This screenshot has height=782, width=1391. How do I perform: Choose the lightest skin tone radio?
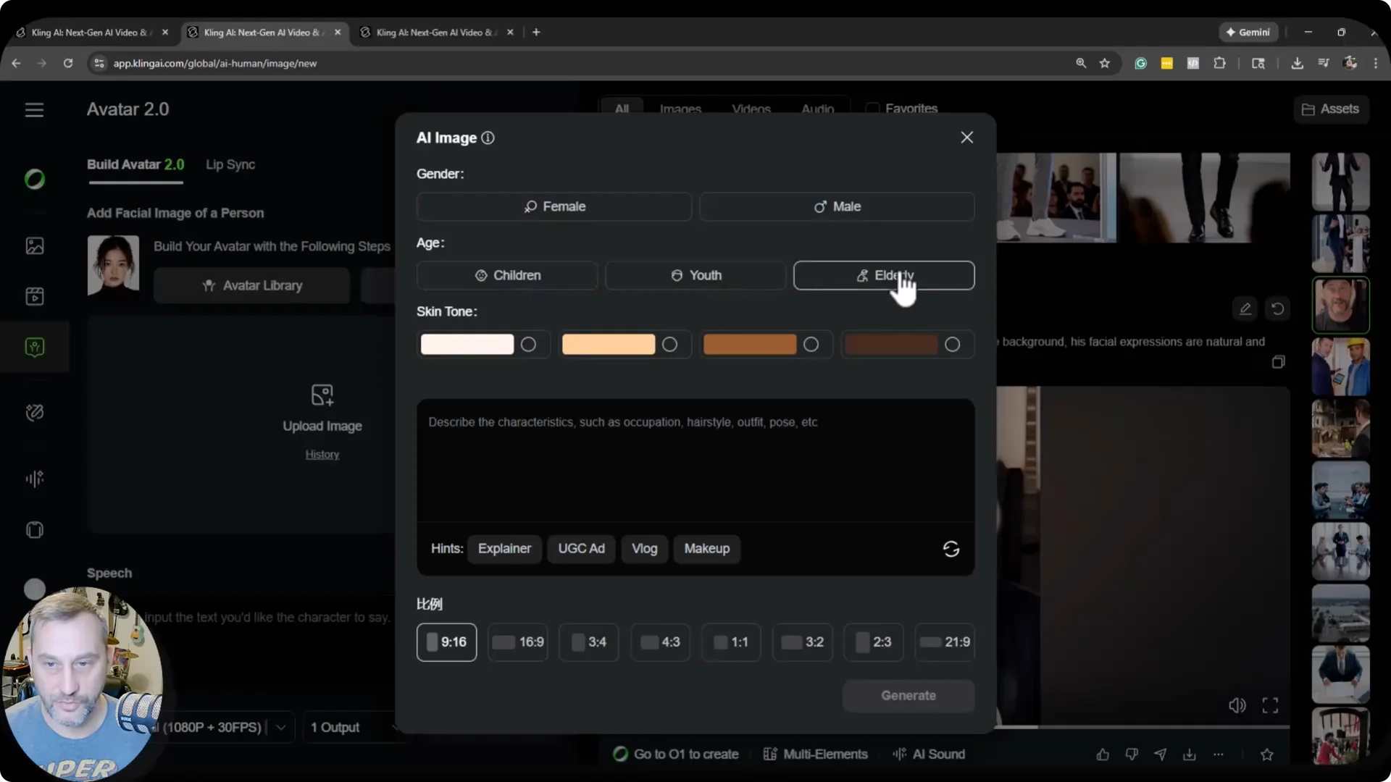[528, 345]
